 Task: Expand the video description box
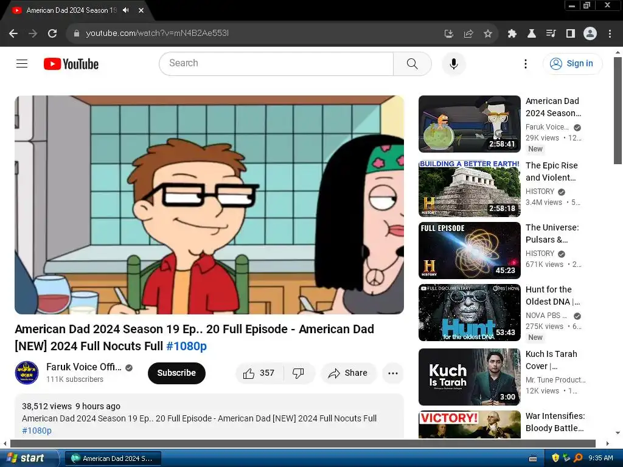tap(209, 417)
